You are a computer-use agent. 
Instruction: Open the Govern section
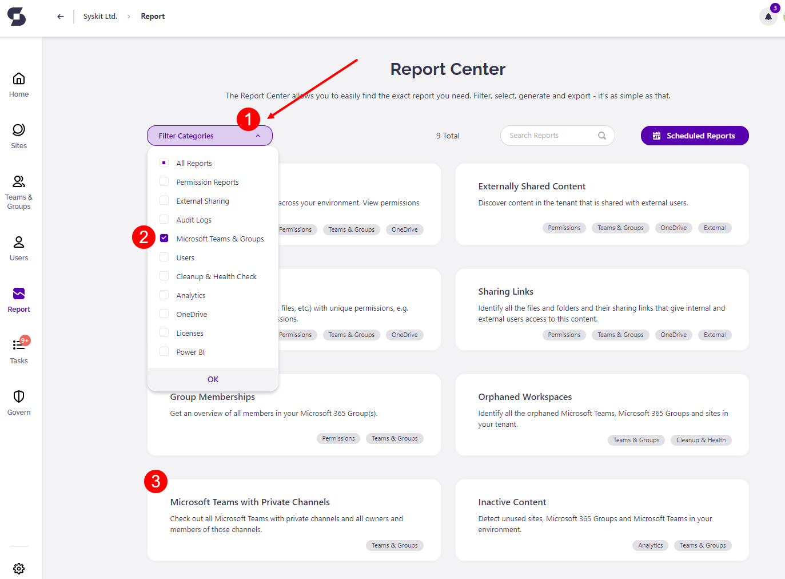pyautogui.click(x=18, y=402)
